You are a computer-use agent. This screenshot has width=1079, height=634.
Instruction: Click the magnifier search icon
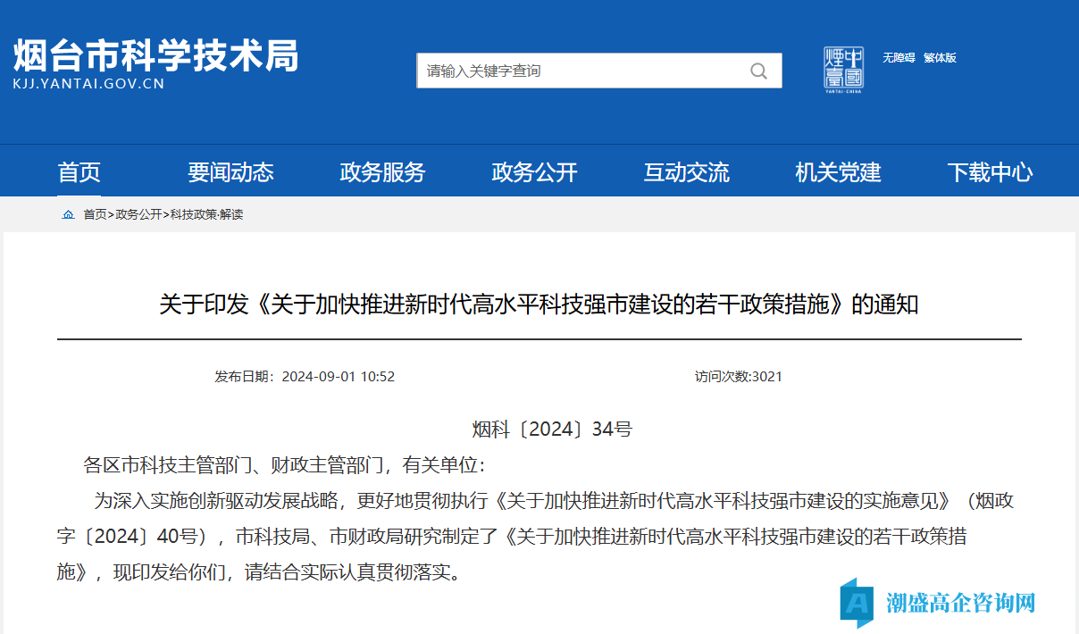point(758,71)
